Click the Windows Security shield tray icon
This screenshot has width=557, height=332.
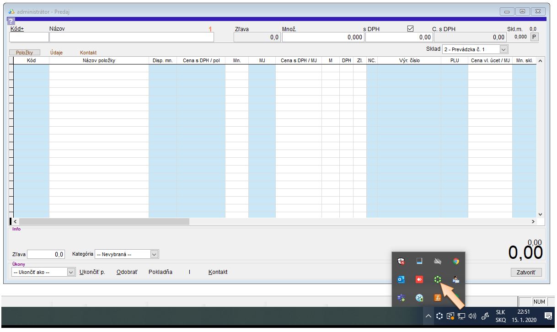click(401, 262)
